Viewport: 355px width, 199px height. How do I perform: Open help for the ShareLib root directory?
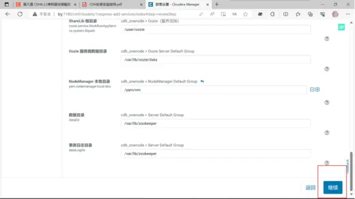point(326,39)
